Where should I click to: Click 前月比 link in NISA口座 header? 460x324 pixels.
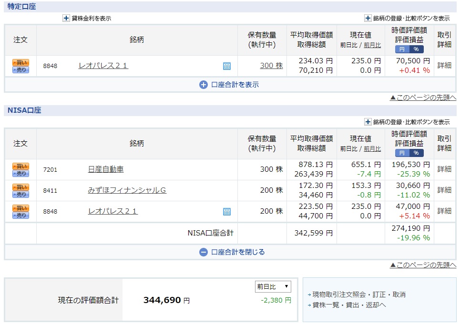[x=372, y=149]
